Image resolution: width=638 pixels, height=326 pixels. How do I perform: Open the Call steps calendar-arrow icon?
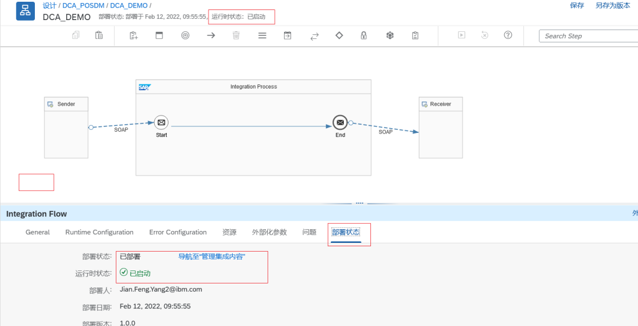click(x=288, y=35)
